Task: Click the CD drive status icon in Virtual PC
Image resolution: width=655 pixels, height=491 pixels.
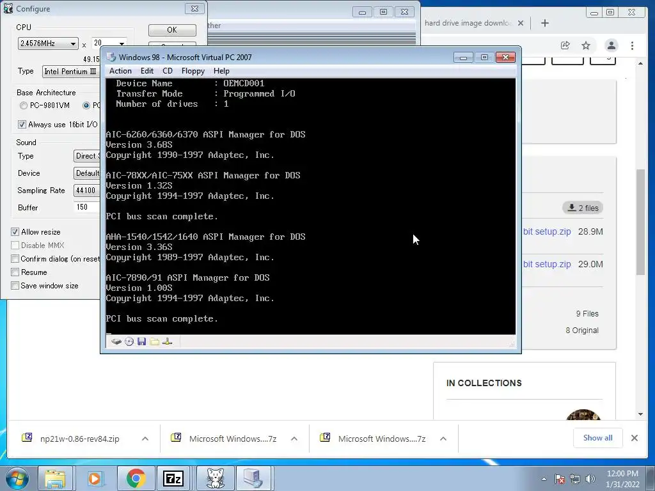Action: click(x=129, y=342)
